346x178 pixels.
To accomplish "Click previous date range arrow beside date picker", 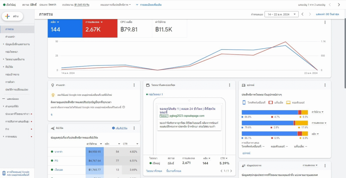I will pyautogui.click(x=302, y=14).
